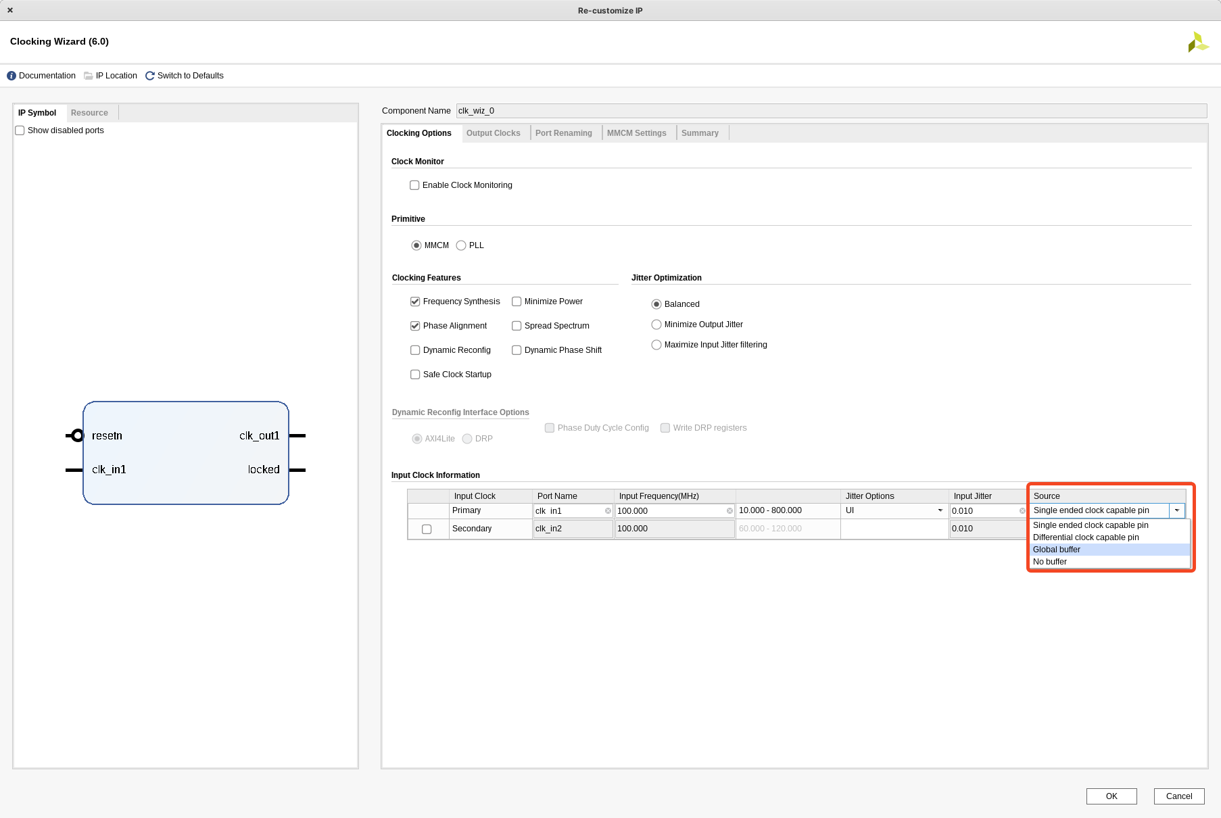Open the MMCM Settings tab
The image size is (1221, 818).
point(636,133)
